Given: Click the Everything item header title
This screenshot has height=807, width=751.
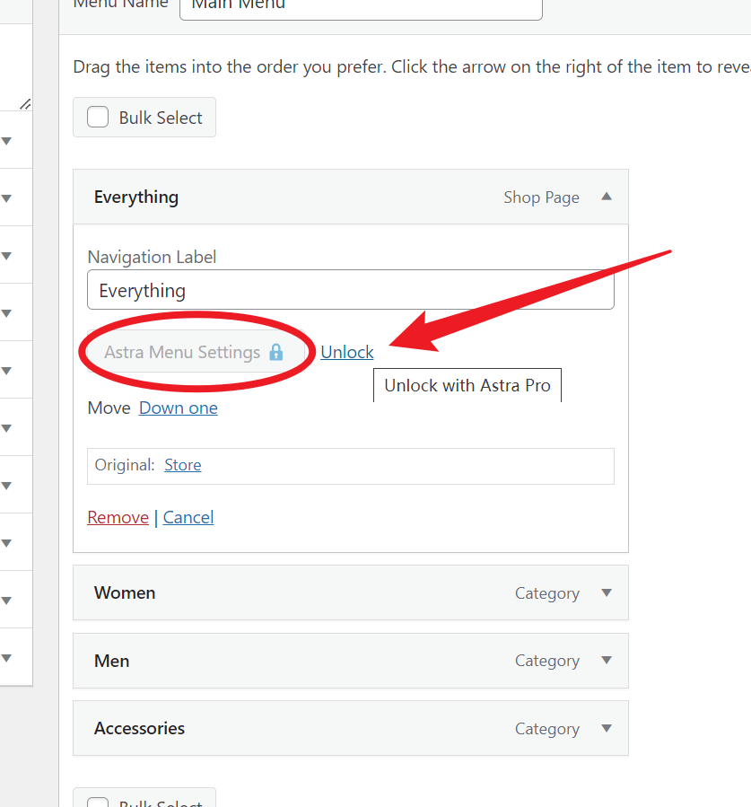Looking at the screenshot, I should point(136,197).
